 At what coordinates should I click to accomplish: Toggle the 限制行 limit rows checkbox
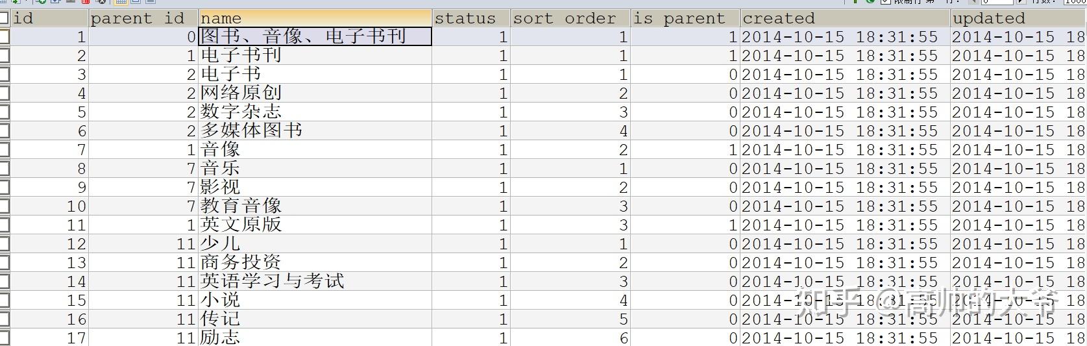click(886, 2)
